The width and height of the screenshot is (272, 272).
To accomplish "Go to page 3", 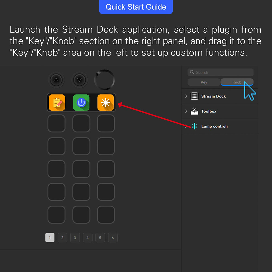I will 75,237.
